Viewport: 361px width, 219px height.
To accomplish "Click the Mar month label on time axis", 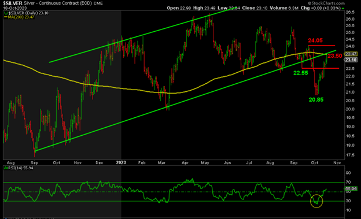I will click(161, 162).
